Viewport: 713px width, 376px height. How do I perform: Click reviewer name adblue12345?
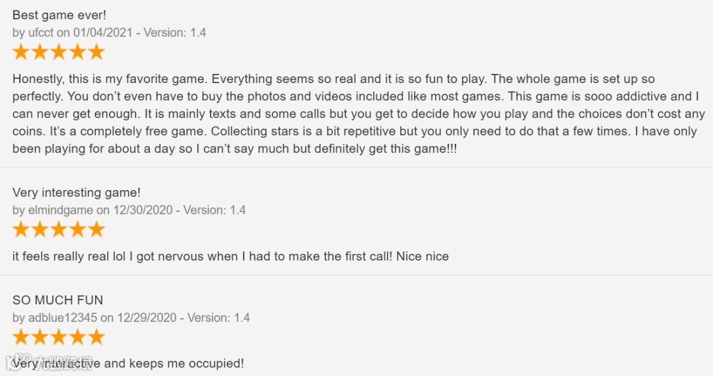[63, 318]
